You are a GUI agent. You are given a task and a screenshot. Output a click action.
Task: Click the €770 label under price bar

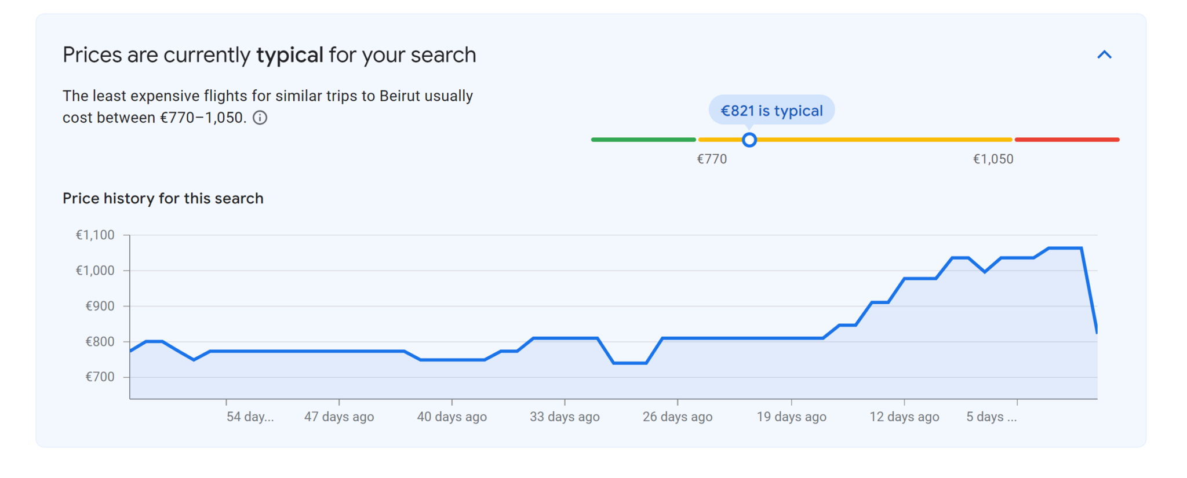[711, 159]
